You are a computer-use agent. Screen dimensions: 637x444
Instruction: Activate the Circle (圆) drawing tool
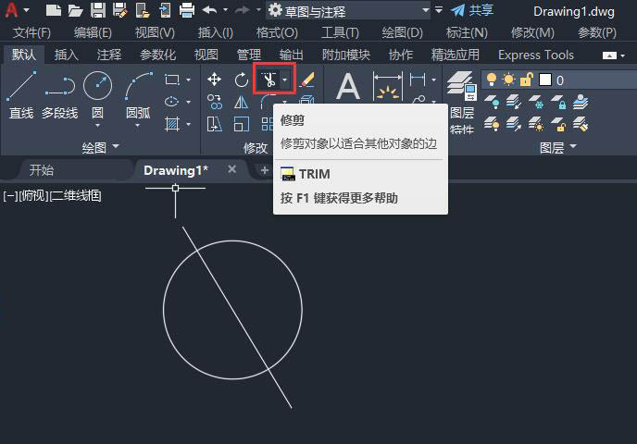coord(97,97)
